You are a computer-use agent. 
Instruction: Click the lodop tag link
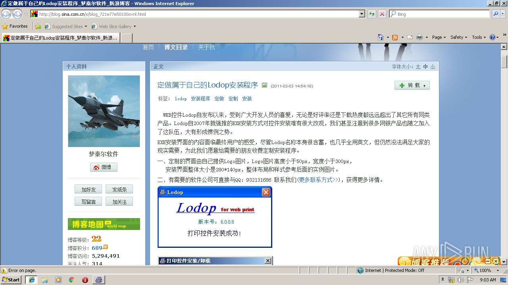(181, 99)
